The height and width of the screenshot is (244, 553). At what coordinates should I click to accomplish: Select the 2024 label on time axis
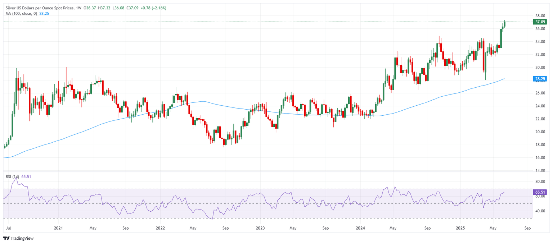click(x=360, y=228)
